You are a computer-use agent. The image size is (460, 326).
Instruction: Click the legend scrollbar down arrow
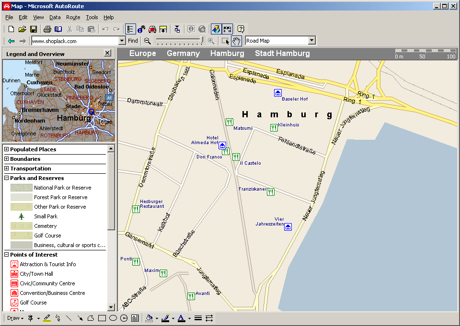point(111,307)
